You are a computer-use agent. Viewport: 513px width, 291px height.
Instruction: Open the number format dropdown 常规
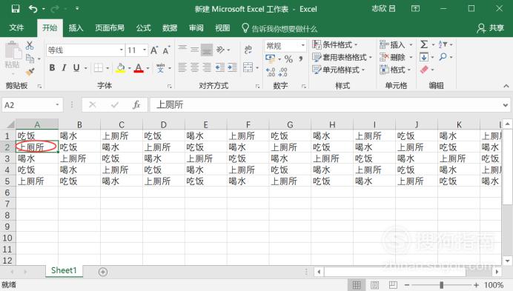coord(303,45)
